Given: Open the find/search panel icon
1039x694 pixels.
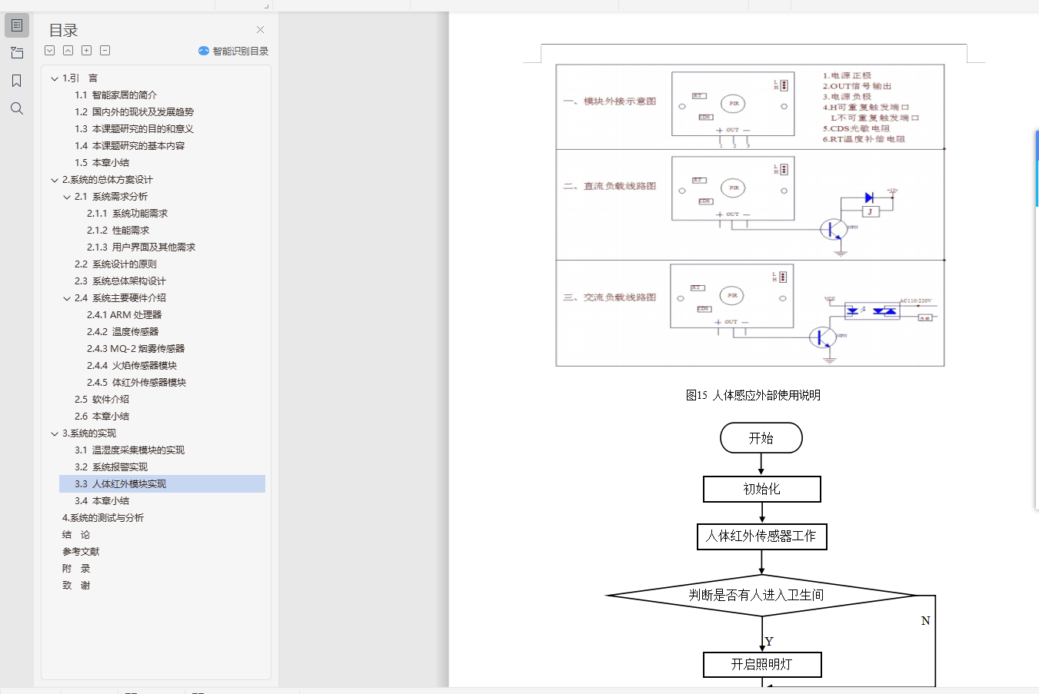Looking at the screenshot, I should point(17,108).
